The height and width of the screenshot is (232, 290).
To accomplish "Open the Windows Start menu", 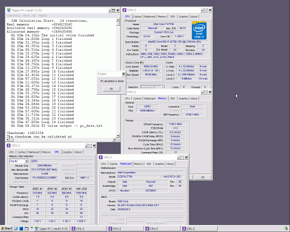I will pos(6,229).
